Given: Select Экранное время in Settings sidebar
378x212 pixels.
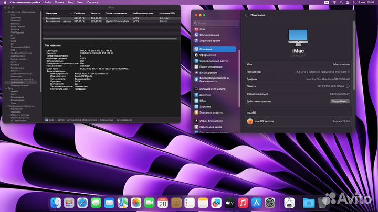Looking at the screenshot, I should (x=215, y=41).
